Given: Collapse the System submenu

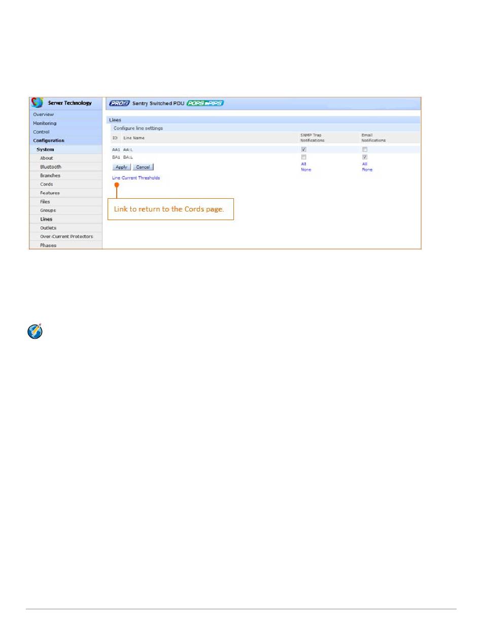Looking at the screenshot, I should (x=45, y=150).
